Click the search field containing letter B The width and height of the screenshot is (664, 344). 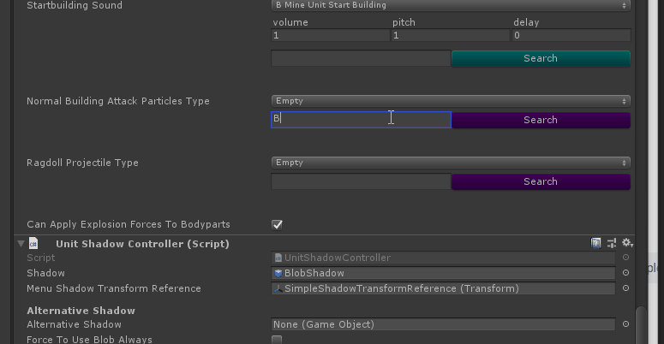pos(361,120)
